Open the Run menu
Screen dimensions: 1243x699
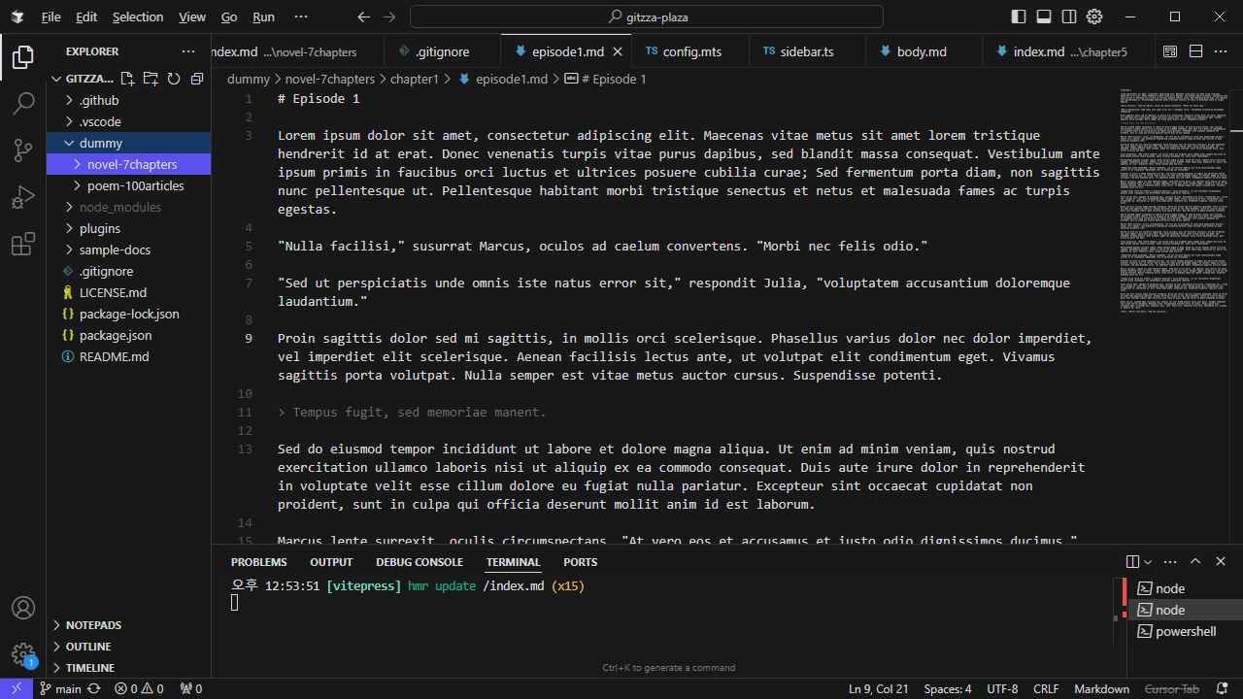point(263,17)
